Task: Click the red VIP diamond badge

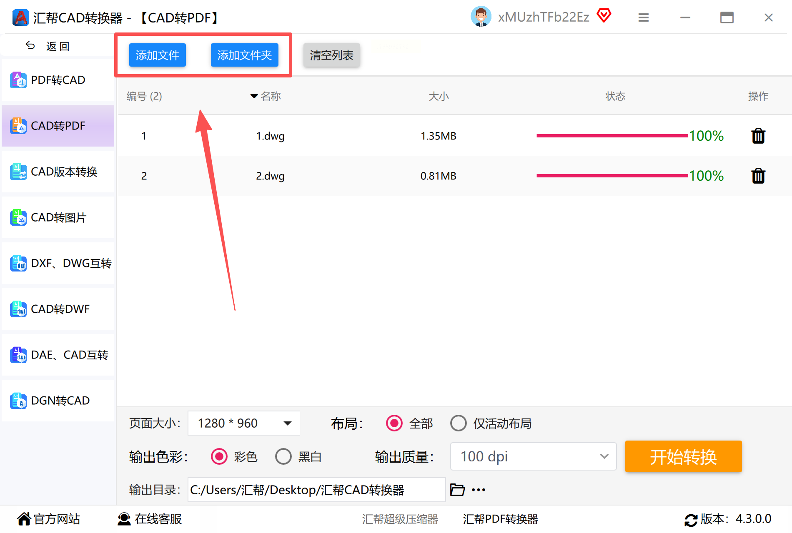Action: tap(604, 16)
